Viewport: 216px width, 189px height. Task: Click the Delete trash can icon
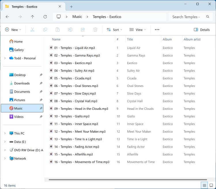tap(95, 30)
